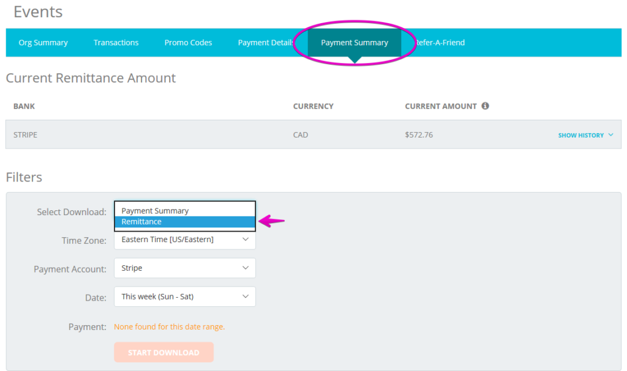Click the Filters section heading
Screen dimensions: 627x371
[24, 177]
